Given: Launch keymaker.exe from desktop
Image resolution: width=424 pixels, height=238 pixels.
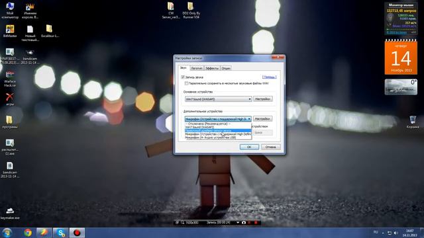Looking at the screenshot, I should (10, 213).
